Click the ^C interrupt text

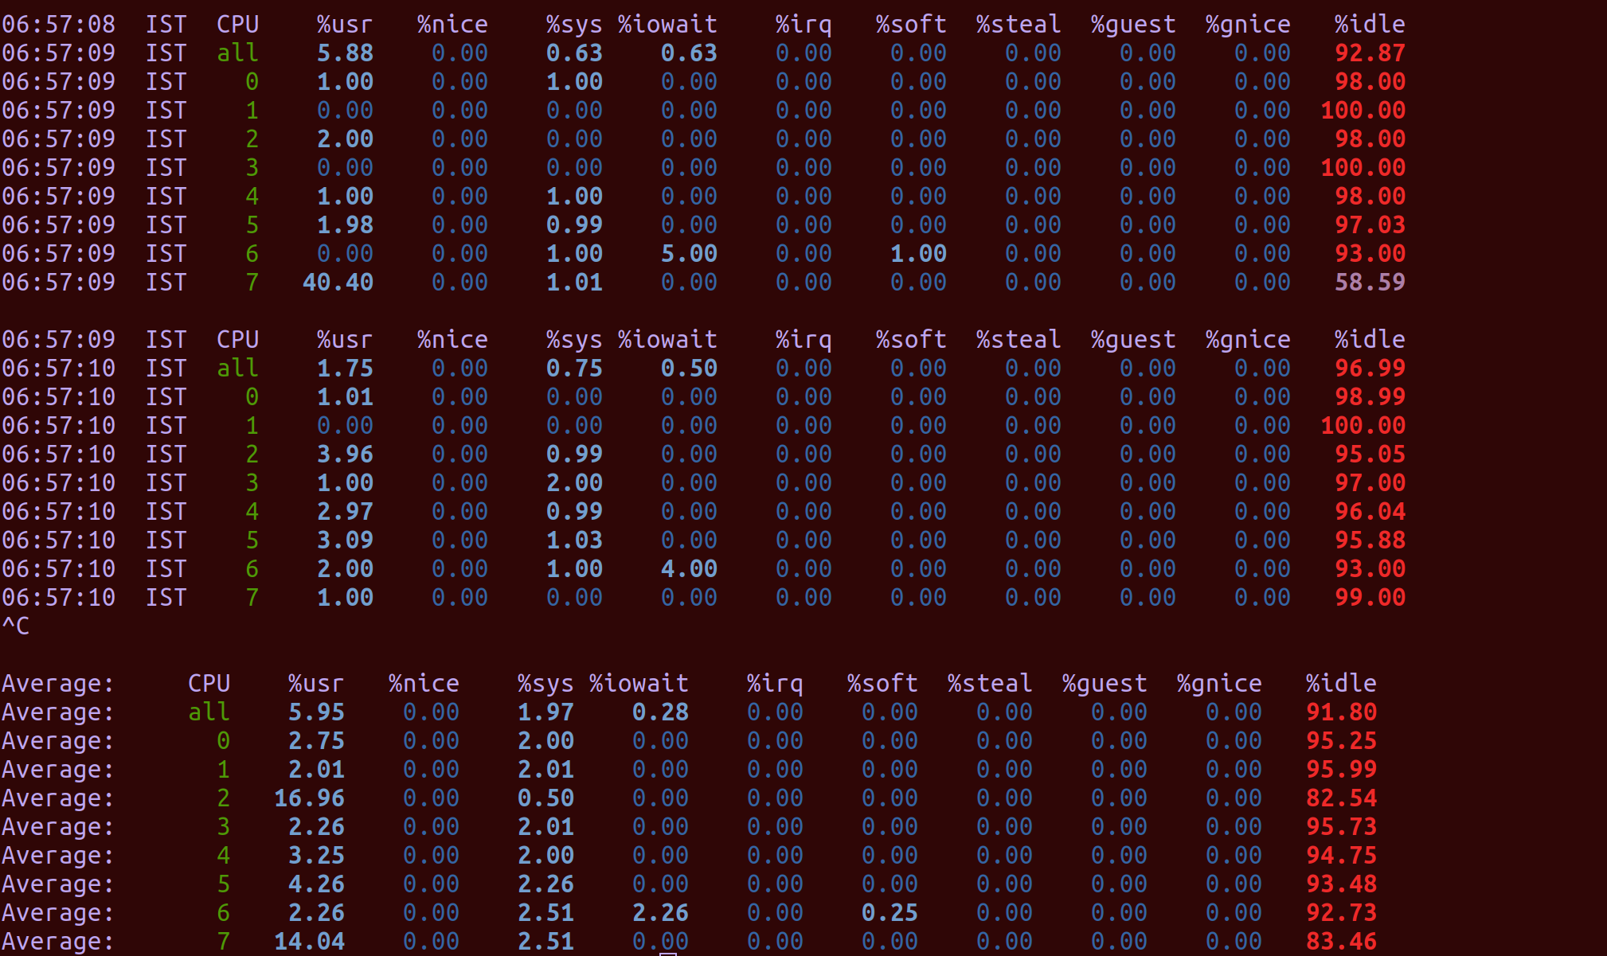pos(16,626)
